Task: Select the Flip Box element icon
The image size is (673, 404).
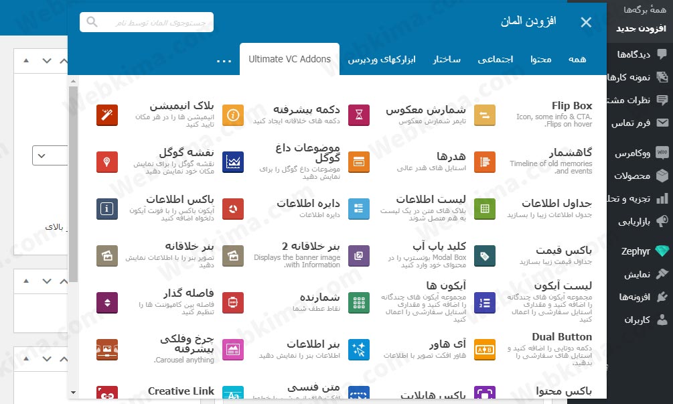Action: tap(485, 115)
